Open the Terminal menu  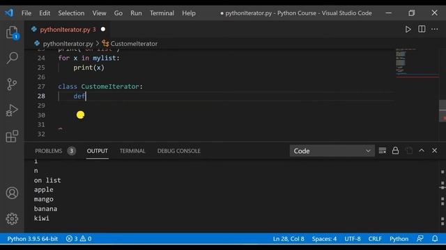162,13
